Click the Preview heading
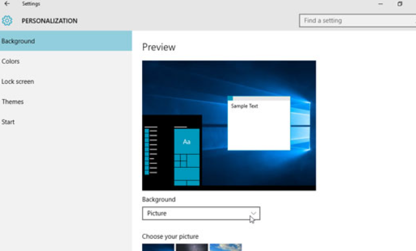The height and width of the screenshot is (251, 416). [159, 47]
